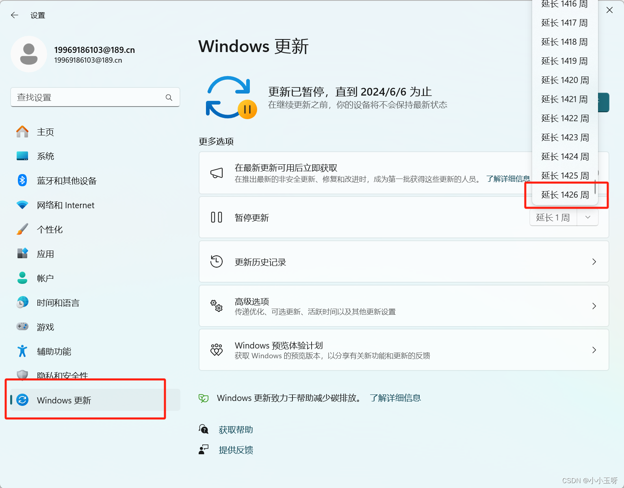624x488 pixels.
Task: Click the System (系统) monitor icon
Action: (22, 156)
